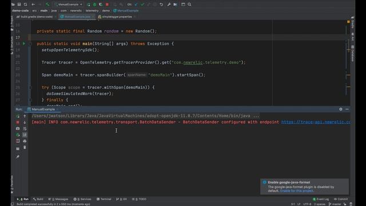Open ManualExample run configuration dropdown

click(x=68, y=5)
